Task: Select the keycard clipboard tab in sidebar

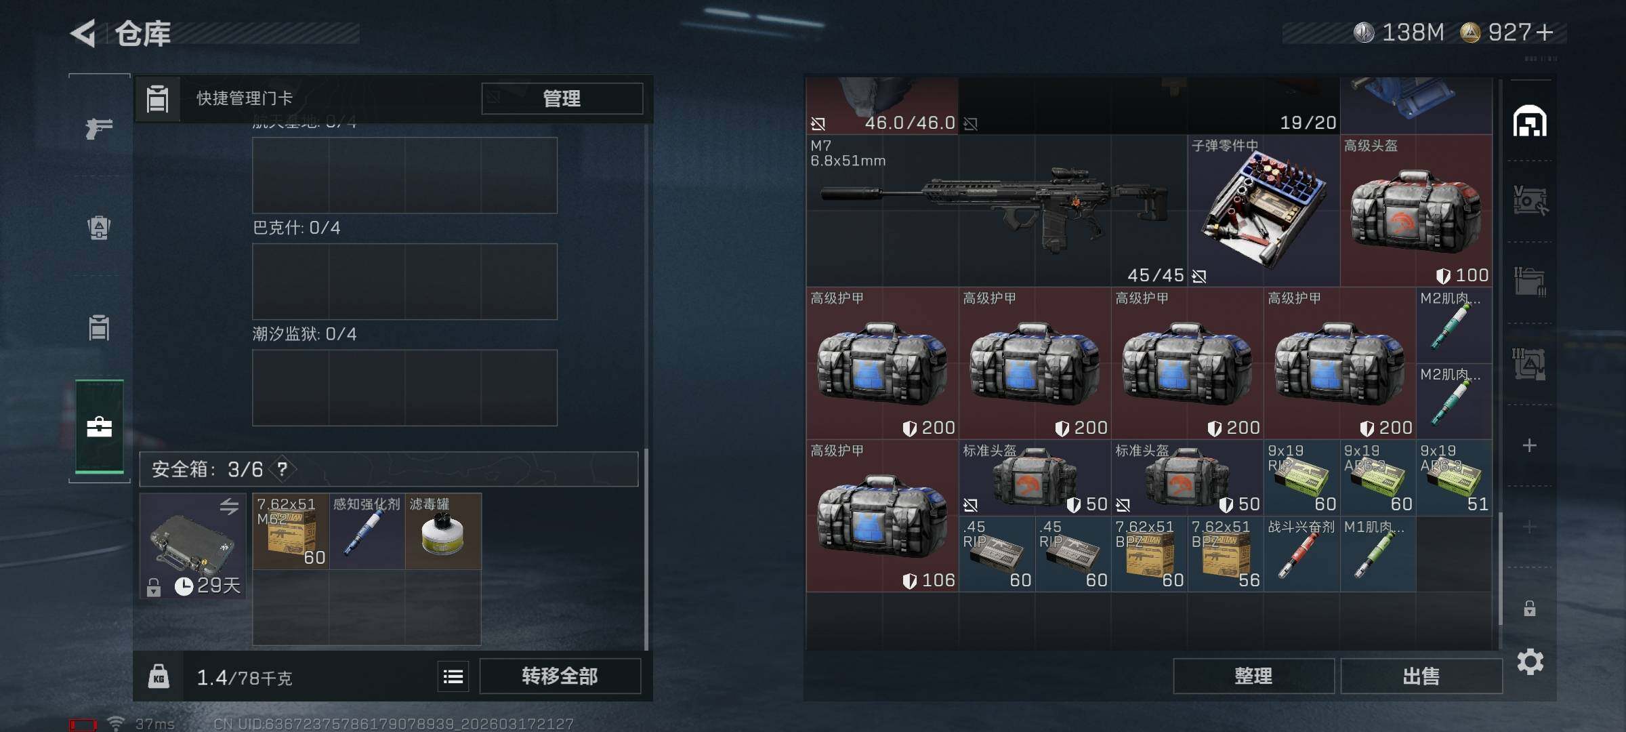Action: (99, 328)
